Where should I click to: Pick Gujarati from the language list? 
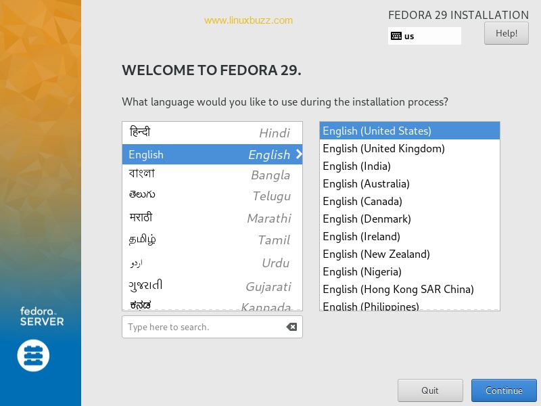(212, 286)
